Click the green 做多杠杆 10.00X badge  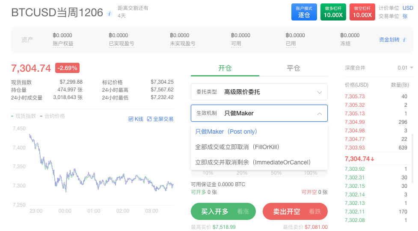(x=333, y=12)
